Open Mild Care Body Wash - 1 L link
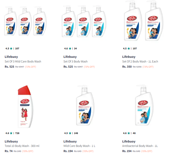The image size is (169, 158). [79, 146]
